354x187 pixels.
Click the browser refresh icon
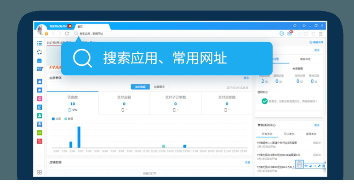point(67,34)
